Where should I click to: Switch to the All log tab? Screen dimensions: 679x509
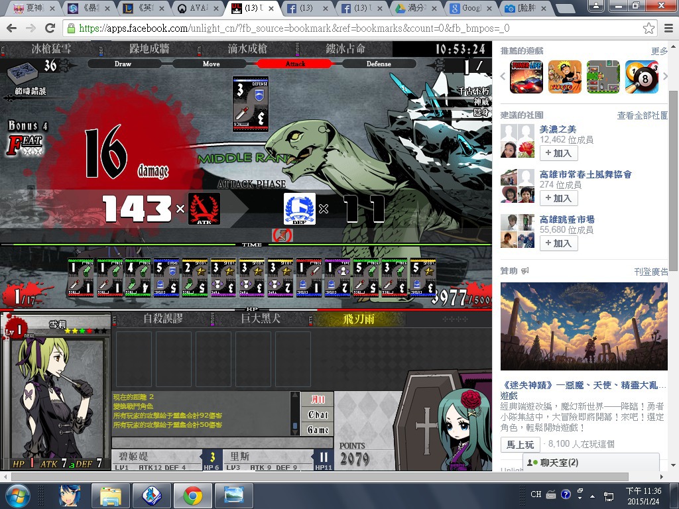(318, 399)
